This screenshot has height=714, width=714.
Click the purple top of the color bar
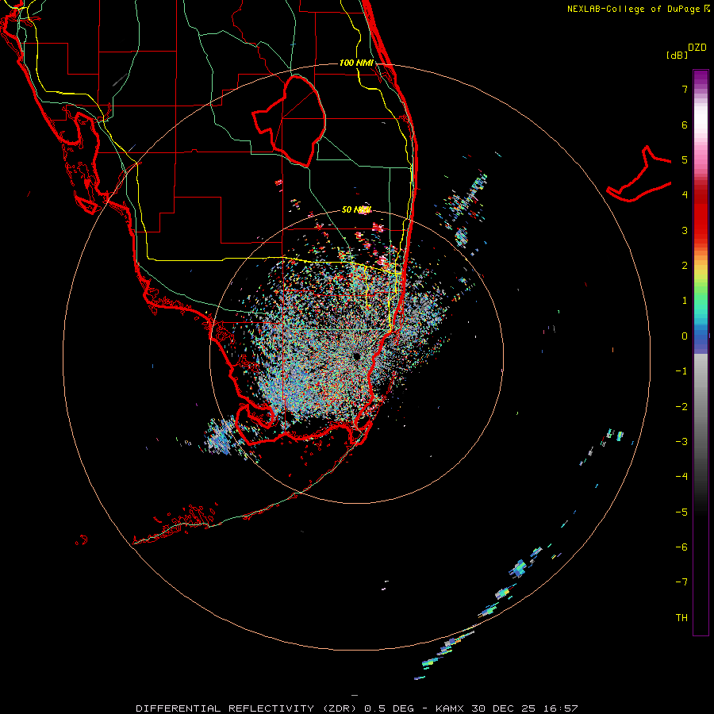[701, 78]
